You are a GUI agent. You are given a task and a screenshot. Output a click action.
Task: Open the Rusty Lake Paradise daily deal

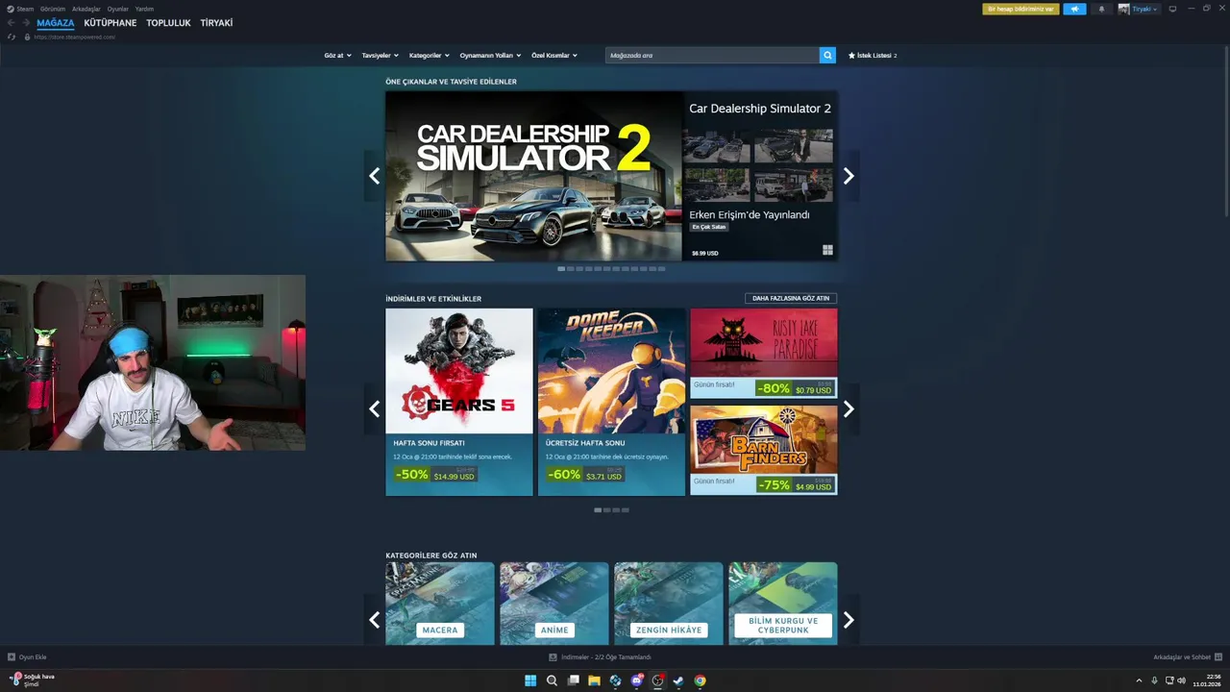763,354
